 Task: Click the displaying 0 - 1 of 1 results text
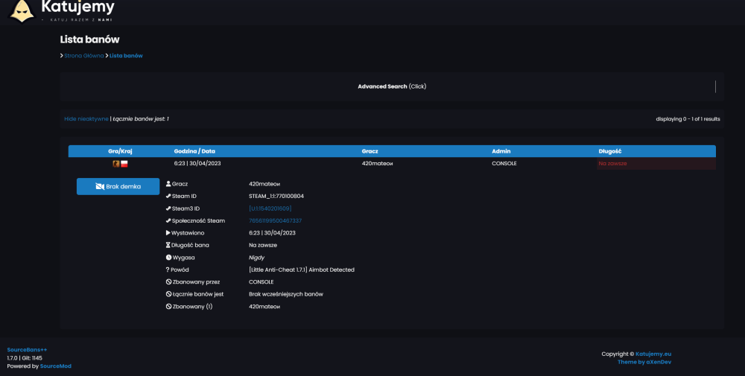(x=688, y=118)
